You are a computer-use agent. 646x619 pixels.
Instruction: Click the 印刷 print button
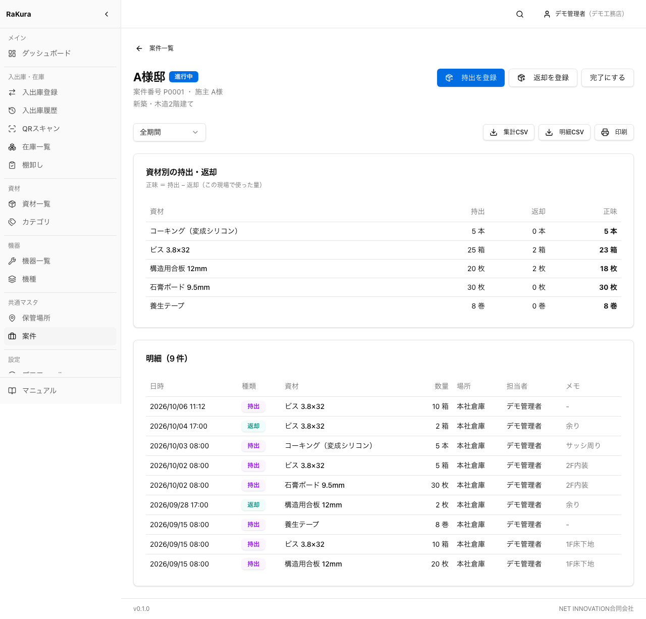pos(614,132)
